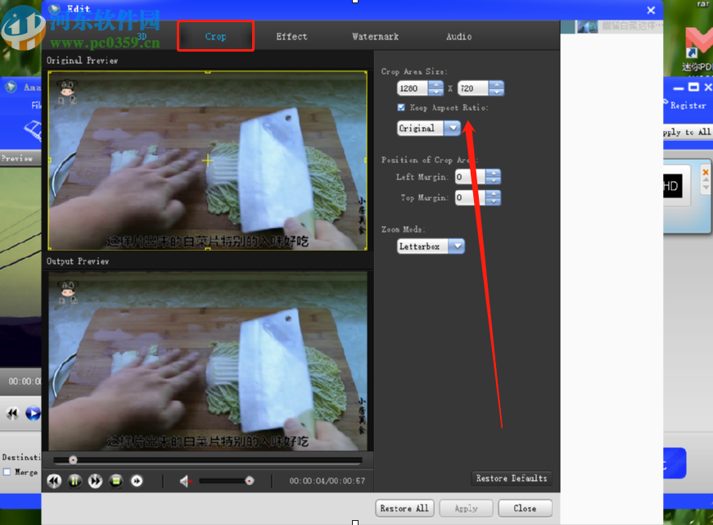
Task: Open the Original aspect ratio dropdown
Action: tap(429, 129)
